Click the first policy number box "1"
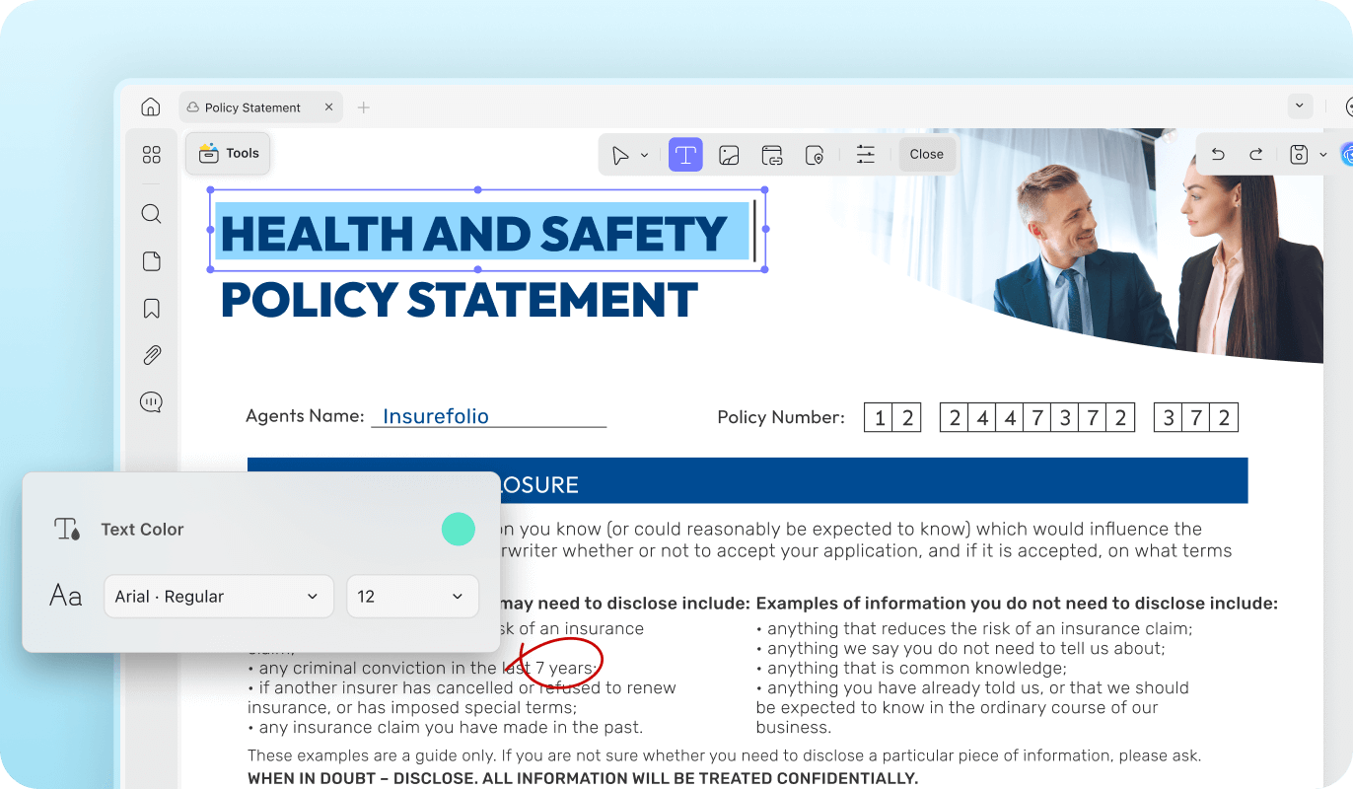 (879, 418)
